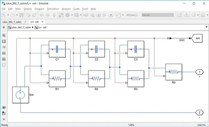Image resolution: width=209 pixels, height=127 pixels.
Task: Click the Stop simulation button
Action: tap(111, 15)
